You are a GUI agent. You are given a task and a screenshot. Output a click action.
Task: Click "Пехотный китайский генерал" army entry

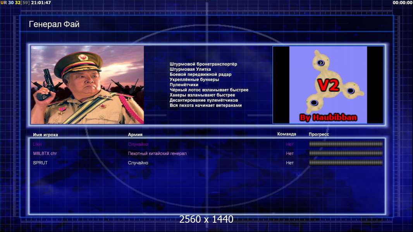click(x=157, y=154)
